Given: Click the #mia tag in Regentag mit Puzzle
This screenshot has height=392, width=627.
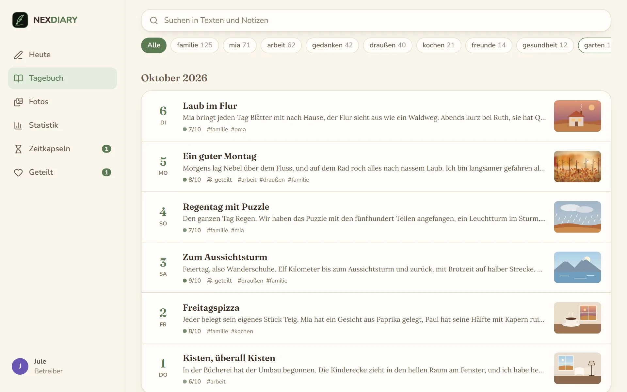Looking at the screenshot, I should point(237,230).
